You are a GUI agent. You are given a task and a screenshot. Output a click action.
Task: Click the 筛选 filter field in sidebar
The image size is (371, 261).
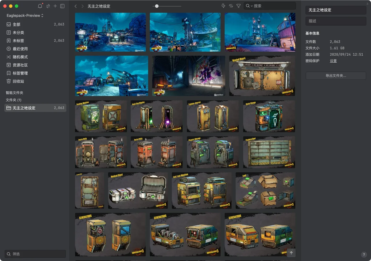(35, 254)
